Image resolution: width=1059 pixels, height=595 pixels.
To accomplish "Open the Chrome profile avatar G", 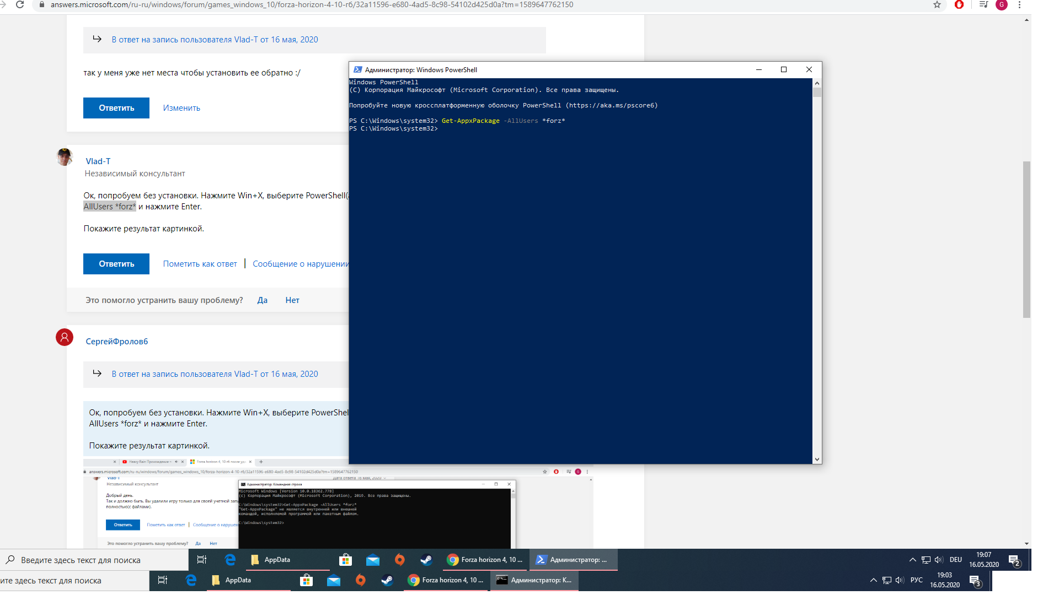I will coord(1002,5).
